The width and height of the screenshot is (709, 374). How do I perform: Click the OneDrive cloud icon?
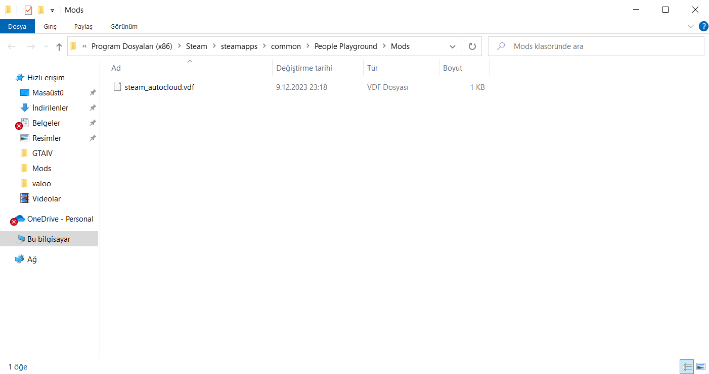tap(20, 219)
